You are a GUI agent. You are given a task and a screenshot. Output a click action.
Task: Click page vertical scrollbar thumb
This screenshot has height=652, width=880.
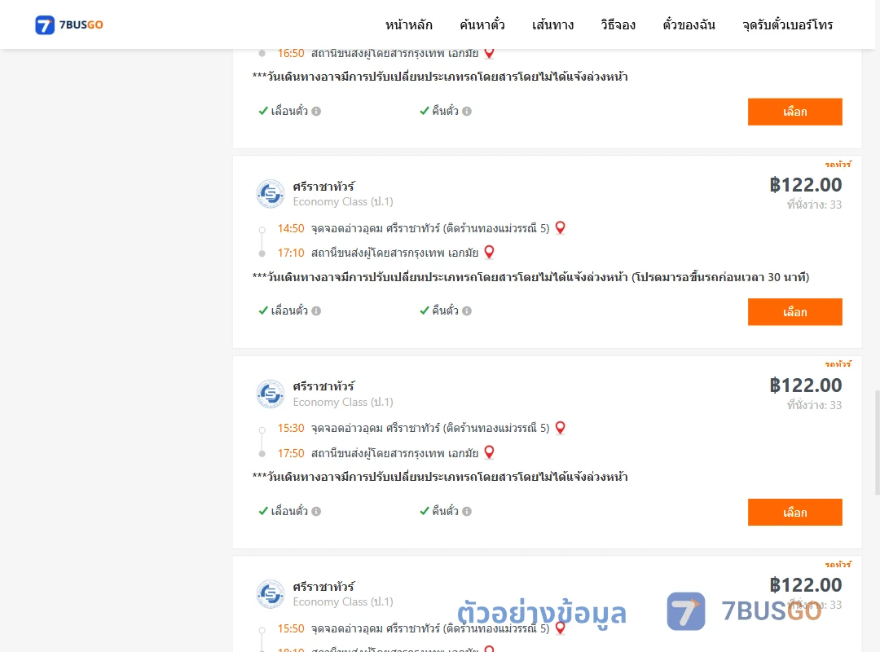pyautogui.click(x=878, y=443)
